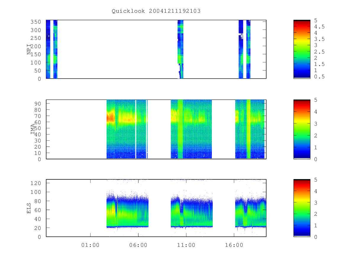Click the 1.5 label on NPI colorbar
Screen dimensions: 355x266
[319, 64]
